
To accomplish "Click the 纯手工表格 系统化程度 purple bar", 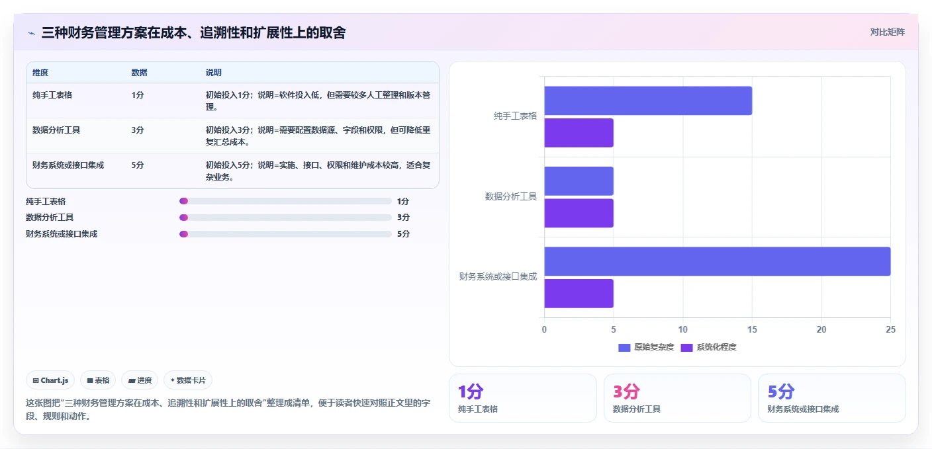I will 579,133.
